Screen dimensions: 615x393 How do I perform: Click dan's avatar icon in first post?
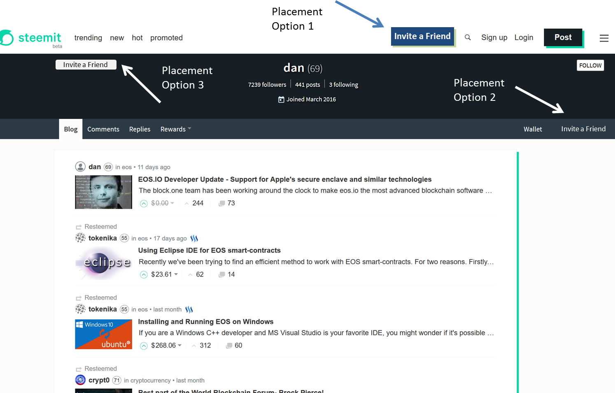point(80,167)
